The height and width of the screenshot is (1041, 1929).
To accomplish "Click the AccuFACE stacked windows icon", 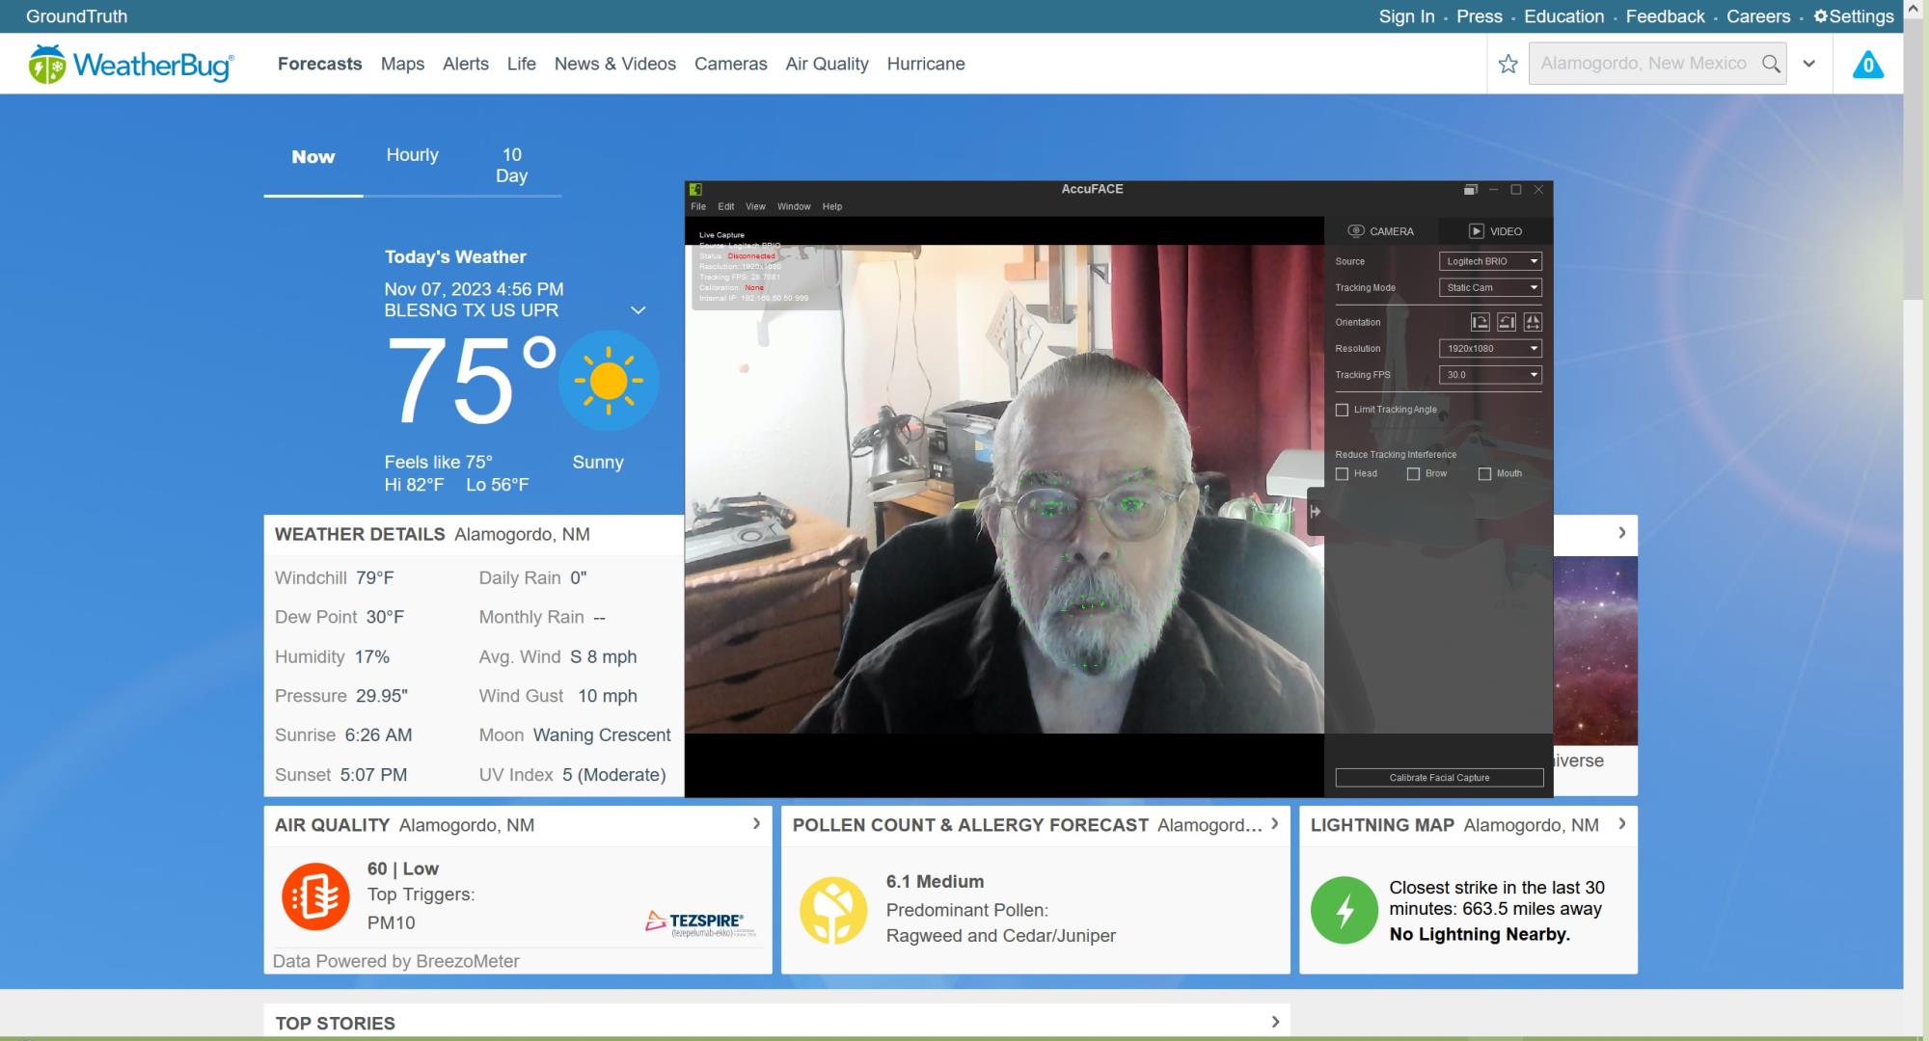I will tap(1470, 190).
